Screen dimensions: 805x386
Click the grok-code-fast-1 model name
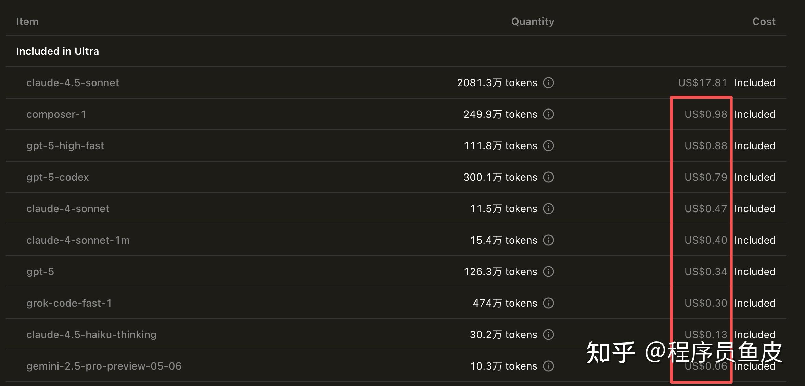[69, 303]
